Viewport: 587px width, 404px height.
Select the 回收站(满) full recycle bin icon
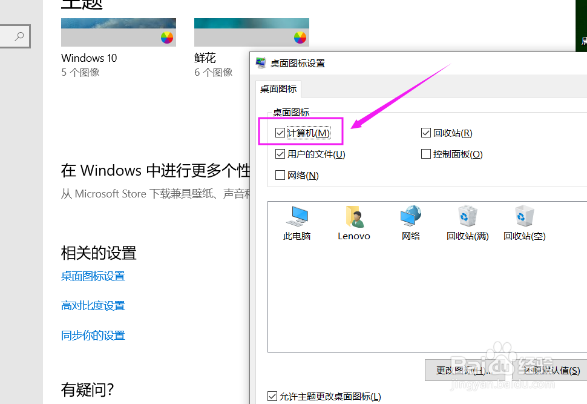468,216
